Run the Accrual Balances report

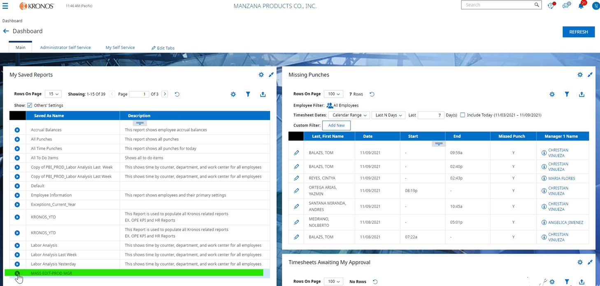click(17, 130)
